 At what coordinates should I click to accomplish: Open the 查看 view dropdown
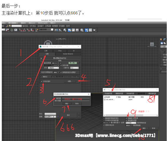click(50, 117)
